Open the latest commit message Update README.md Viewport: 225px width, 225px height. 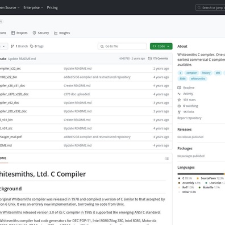coord(22,59)
